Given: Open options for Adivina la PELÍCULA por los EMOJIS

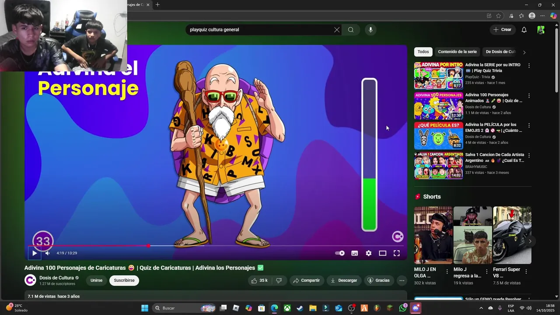Looking at the screenshot, I should coord(529,126).
